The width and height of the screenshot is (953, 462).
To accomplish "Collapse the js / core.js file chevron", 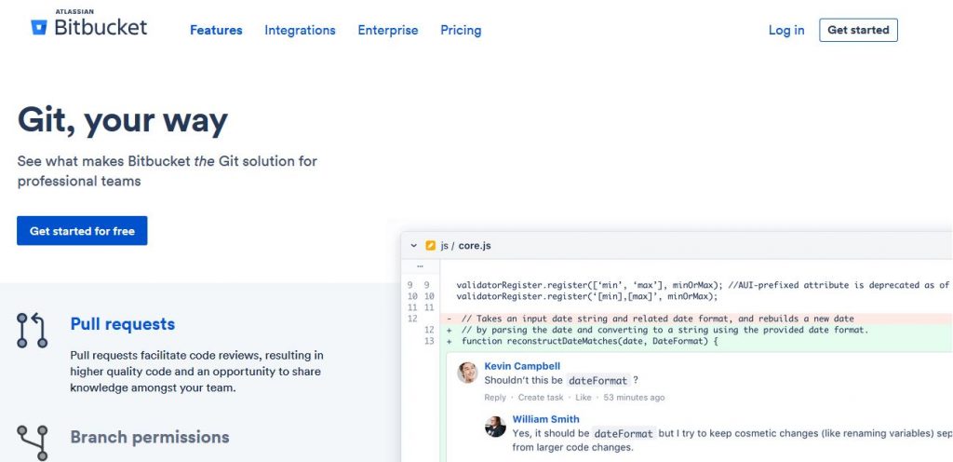I will [414, 246].
